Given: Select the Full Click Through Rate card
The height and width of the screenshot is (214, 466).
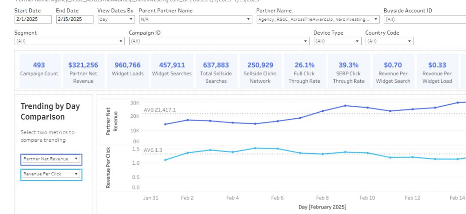Looking at the screenshot, I should [x=304, y=71].
